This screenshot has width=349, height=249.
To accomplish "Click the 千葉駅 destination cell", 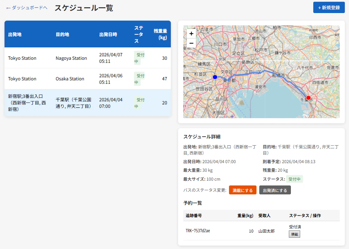I will 74,103.
